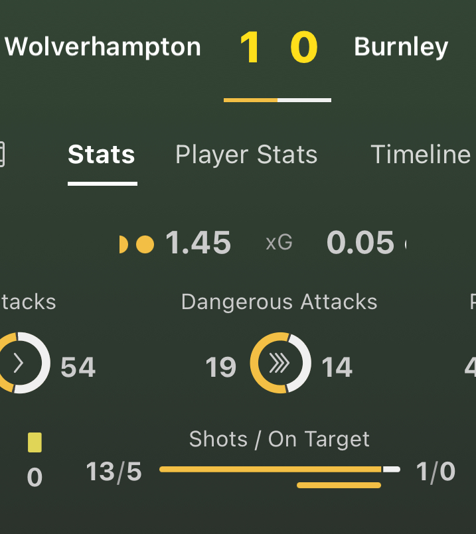The image size is (476, 534).
Task: Select the Stats tab
Action: point(102,155)
